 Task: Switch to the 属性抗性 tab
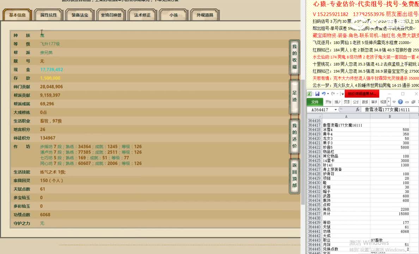click(x=48, y=15)
